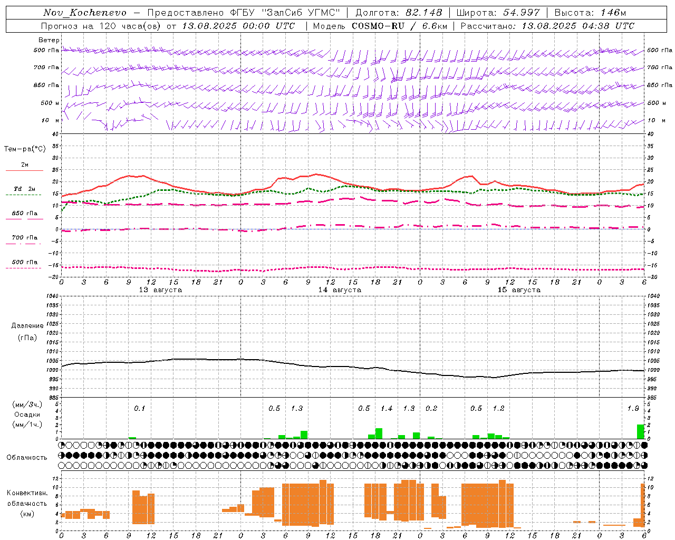Select the 15 августа date label
This screenshot has width=675, height=540.
(x=519, y=290)
